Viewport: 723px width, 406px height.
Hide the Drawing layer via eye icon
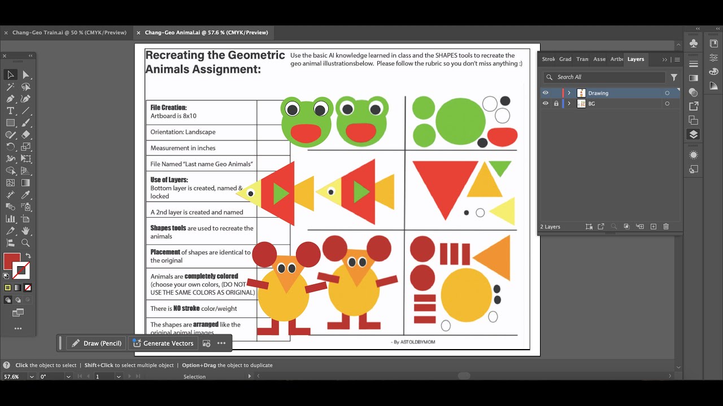tap(545, 93)
